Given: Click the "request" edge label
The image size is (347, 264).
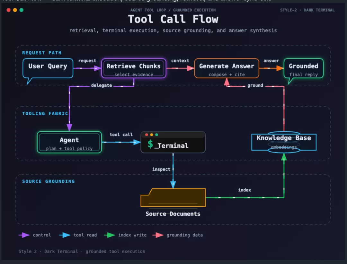Looking at the screenshot, I should pyautogui.click(x=87, y=61).
